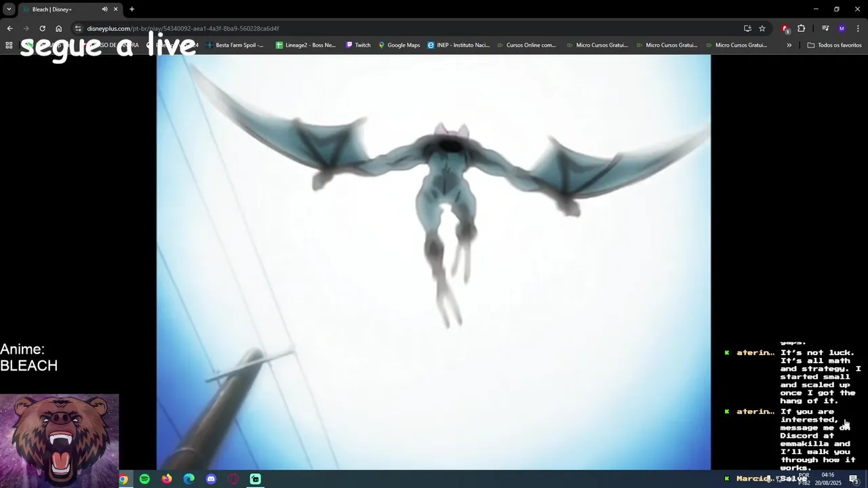Open Chrome from the taskbar
This screenshot has height=488, width=868.
click(123, 479)
